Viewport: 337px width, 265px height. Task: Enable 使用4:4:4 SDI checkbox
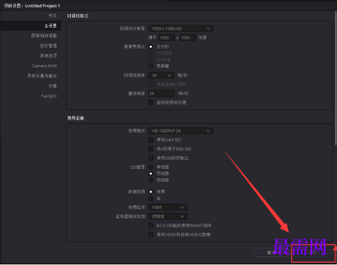click(151, 140)
